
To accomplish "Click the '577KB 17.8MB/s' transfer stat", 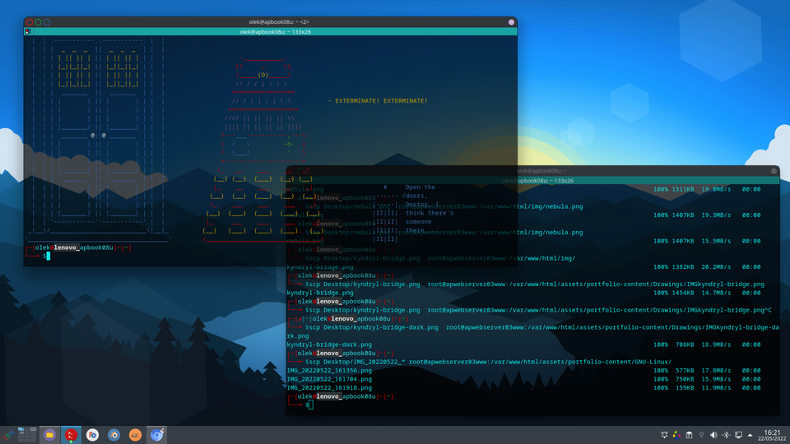I will [704, 371].
